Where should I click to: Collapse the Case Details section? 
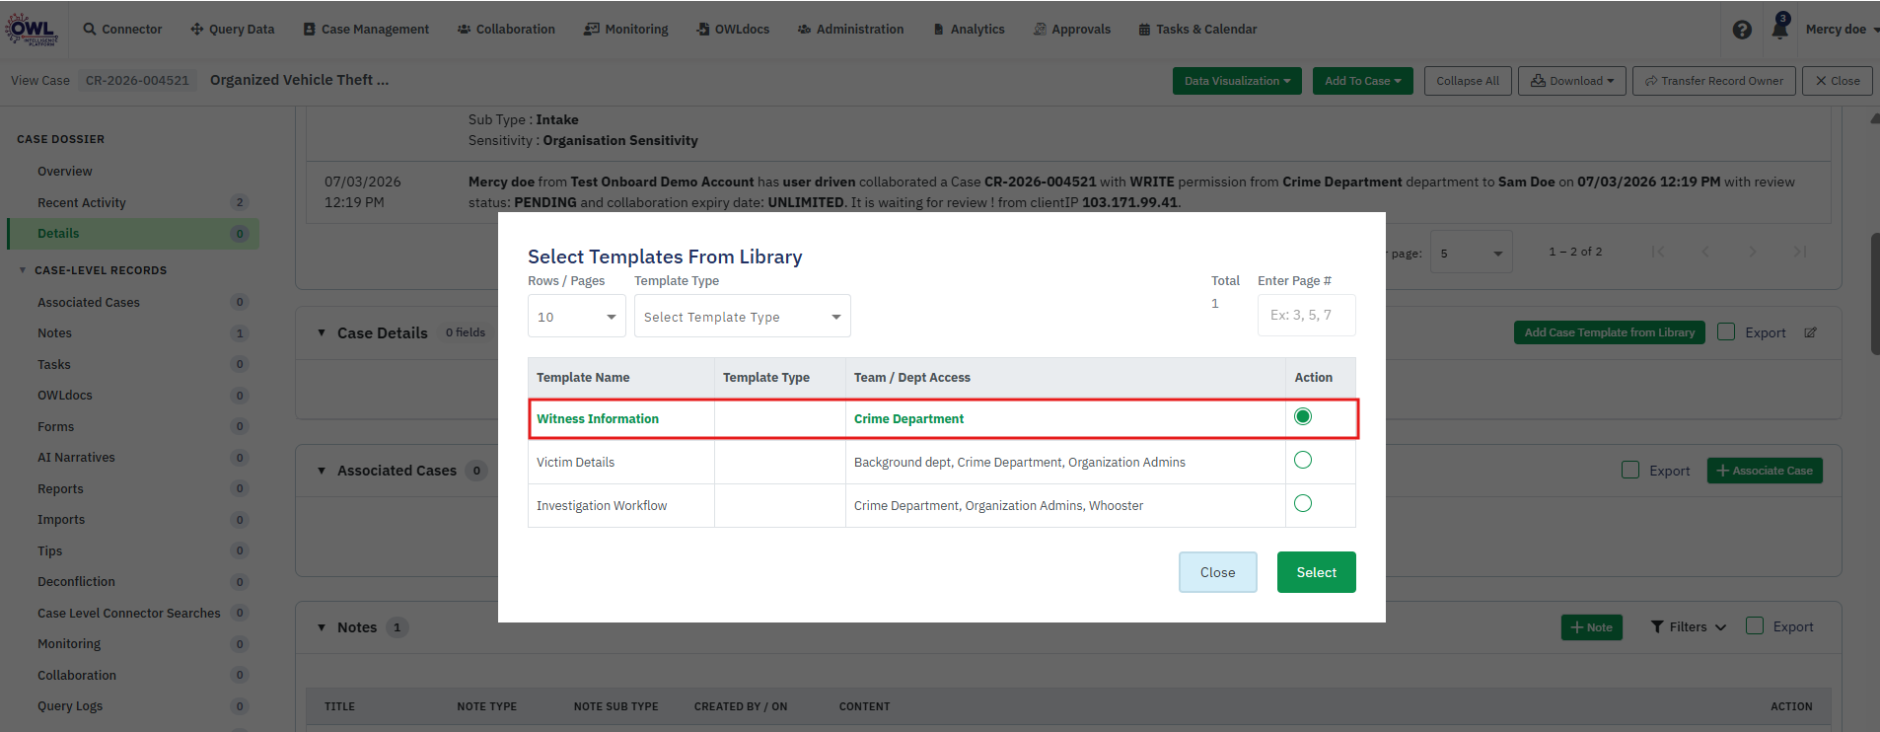(x=322, y=332)
